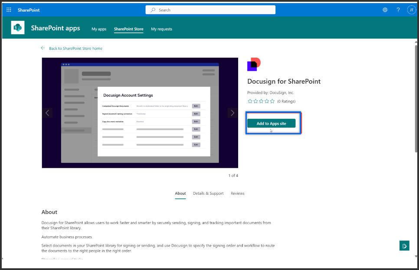Click the '1 of 4' counter text
The image size is (419, 270).
233,176
